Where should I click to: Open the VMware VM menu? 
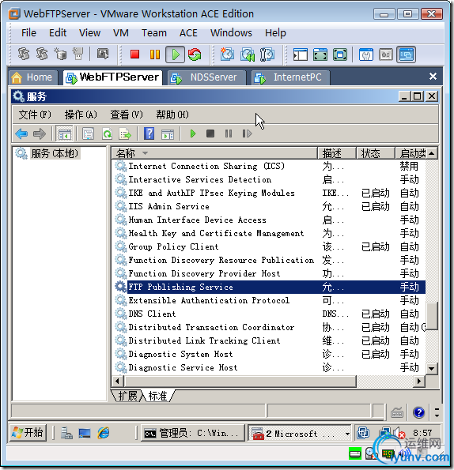pos(121,32)
